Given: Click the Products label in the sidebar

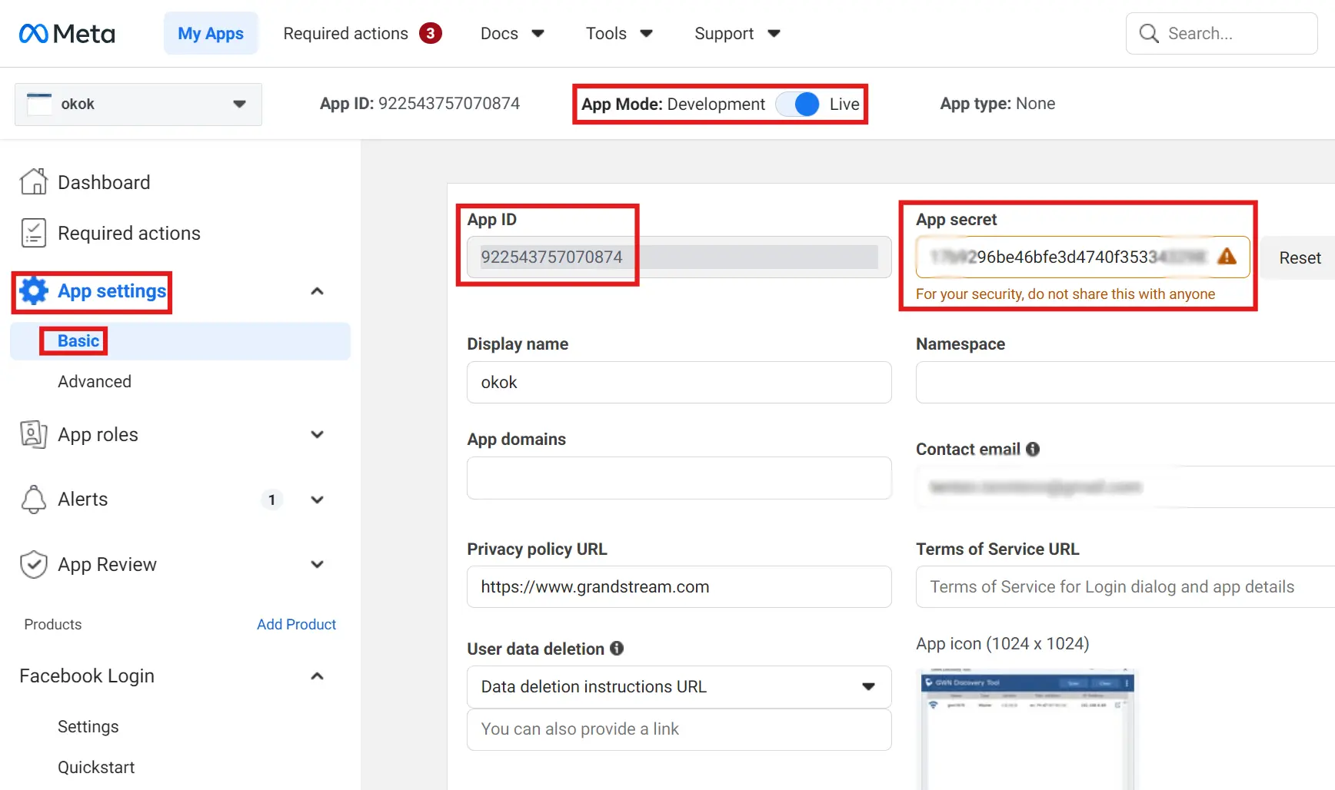Looking at the screenshot, I should [x=53, y=625].
